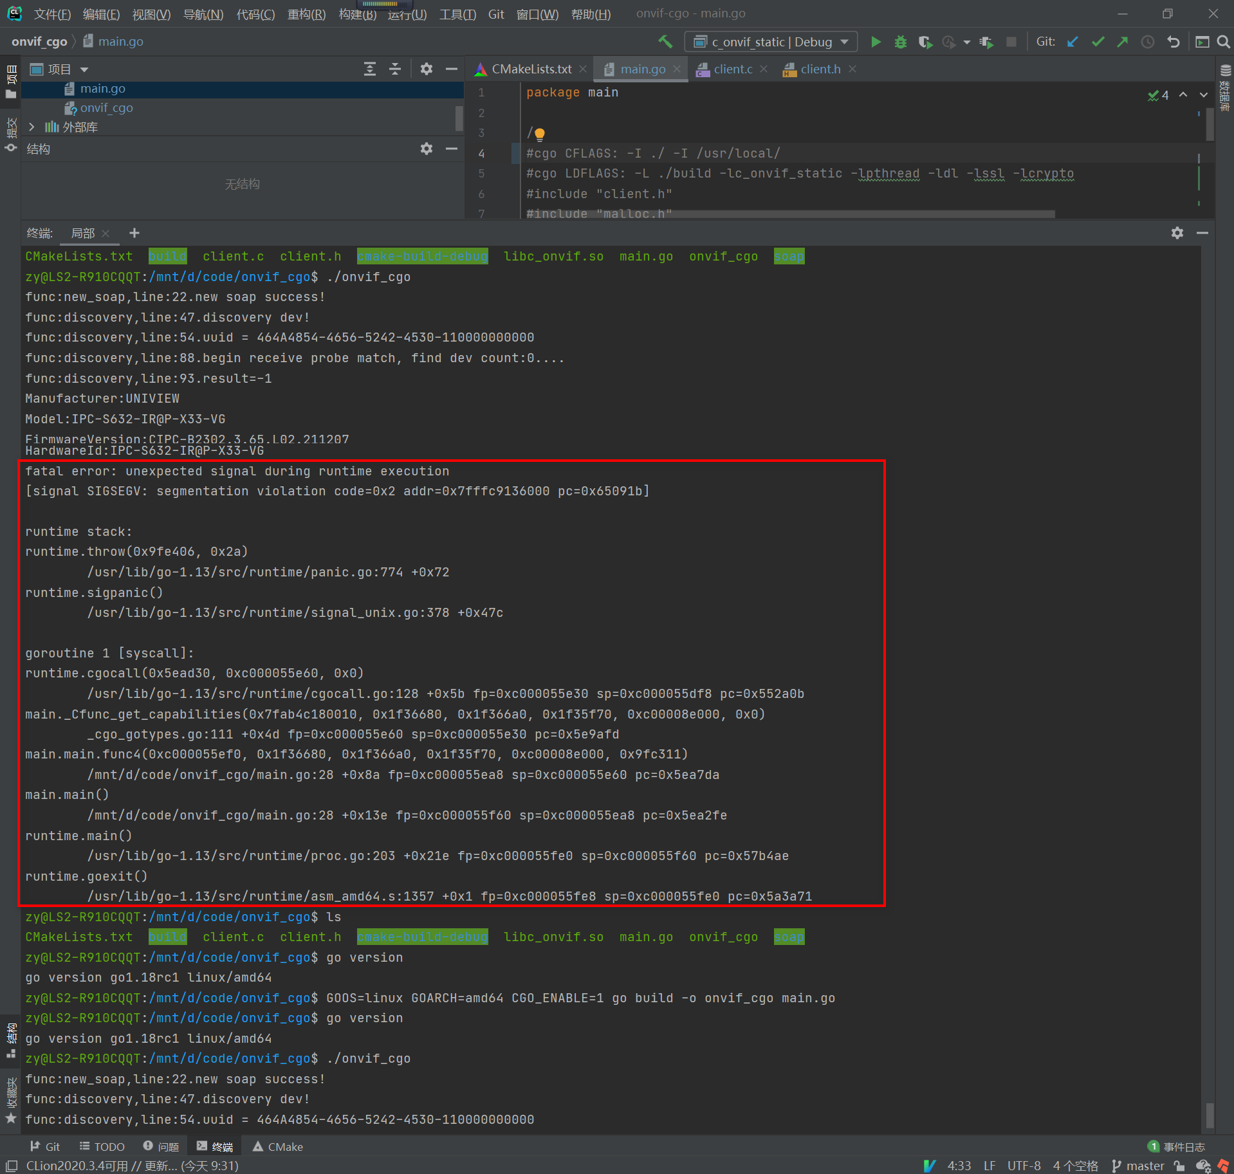The image size is (1234, 1174).
Task: Start debugging with the bug icon
Action: pos(900,42)
